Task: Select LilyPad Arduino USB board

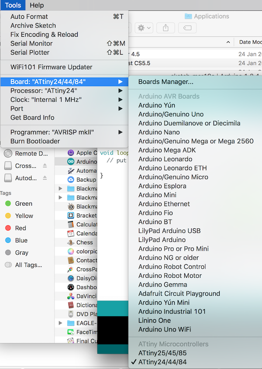Action: (x=195, y=231)
